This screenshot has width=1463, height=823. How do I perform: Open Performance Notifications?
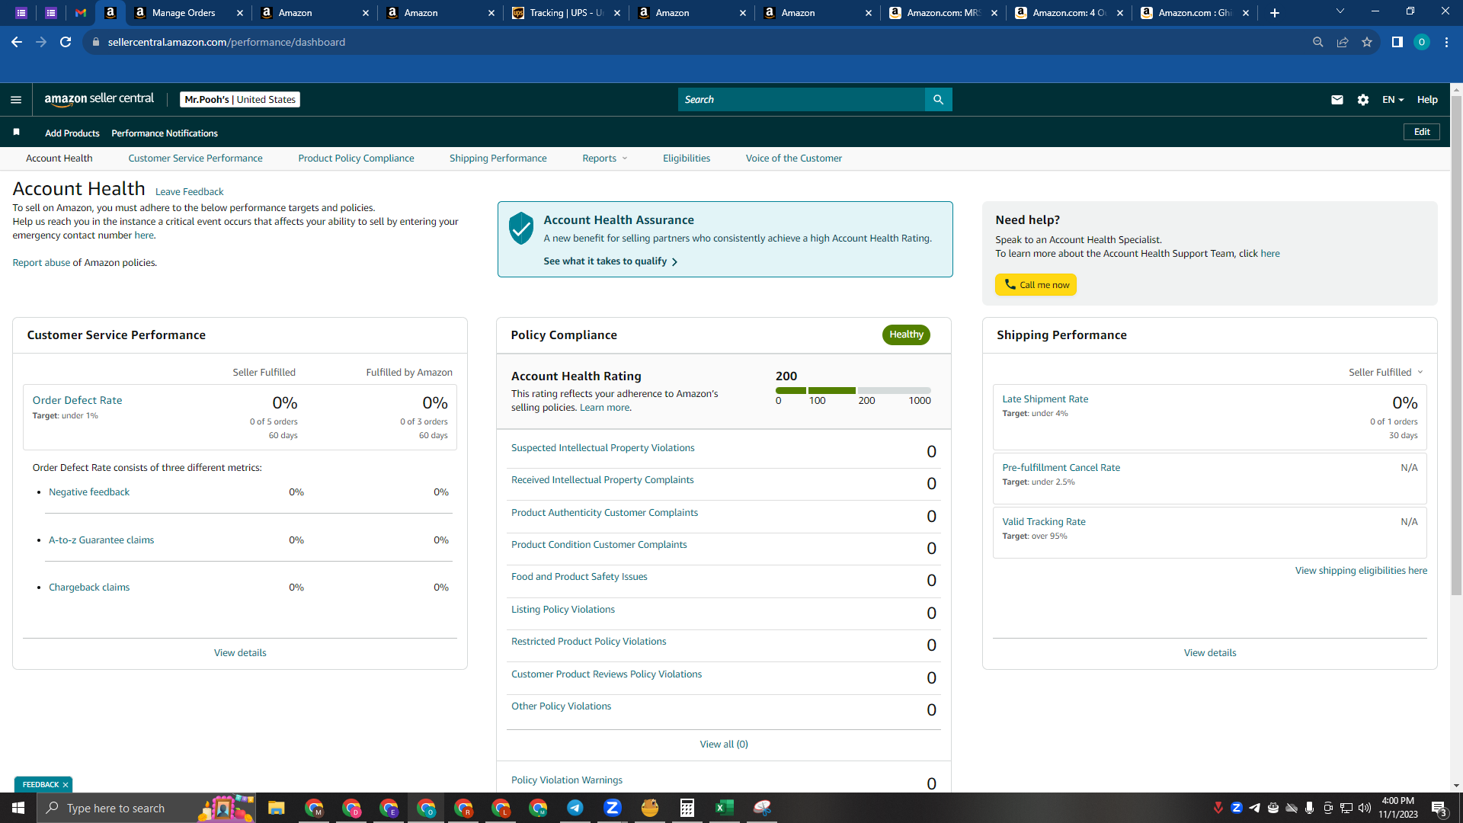(165, 133)
